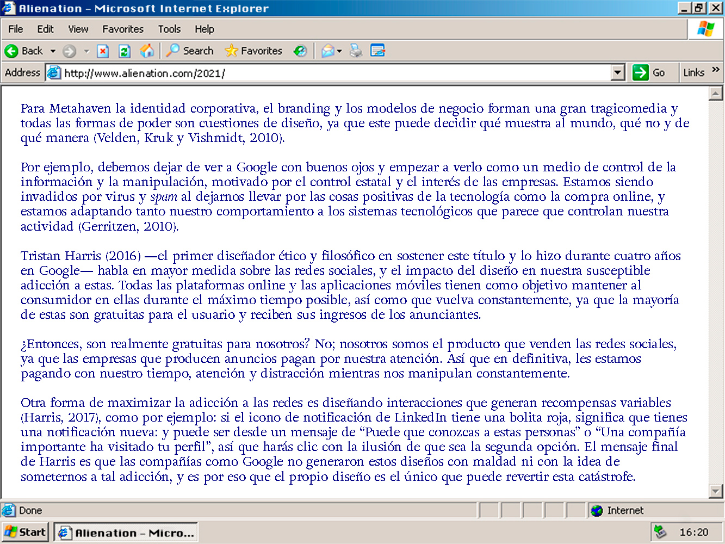
Task: Click the Windows Start button
Action: click(x=25, y=532)
